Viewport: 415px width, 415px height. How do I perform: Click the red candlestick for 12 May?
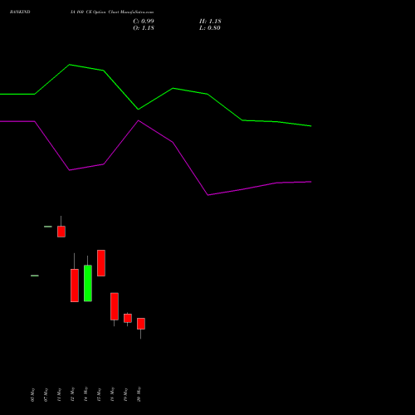(75, 286)
